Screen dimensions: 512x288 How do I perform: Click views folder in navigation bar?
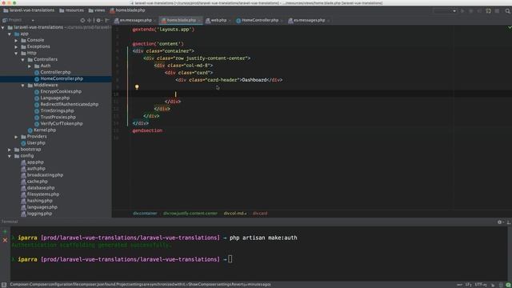[97, 10]
